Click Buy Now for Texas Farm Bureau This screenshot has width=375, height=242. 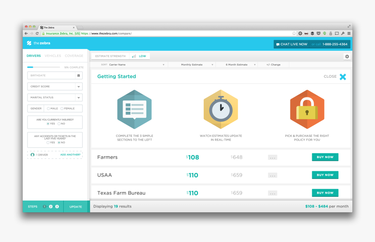325,193
